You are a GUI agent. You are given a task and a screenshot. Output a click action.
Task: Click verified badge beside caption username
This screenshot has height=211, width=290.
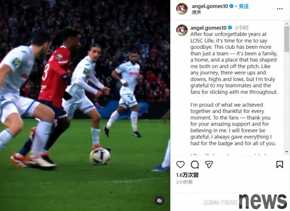click(x=230, y=28)
